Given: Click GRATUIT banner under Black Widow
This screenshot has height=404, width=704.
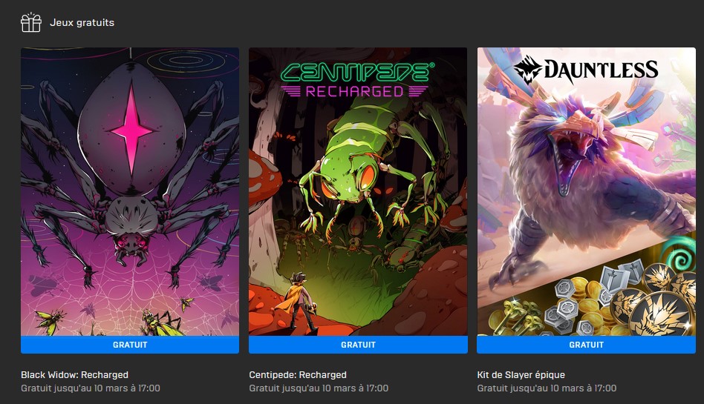Looking at the screenshot, I should [x=130, y=345].
